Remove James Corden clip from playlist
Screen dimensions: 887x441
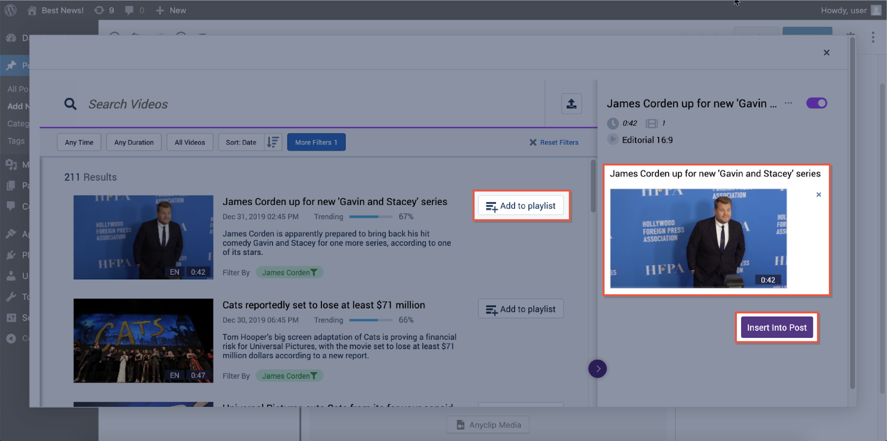click(x=818, y=195)
